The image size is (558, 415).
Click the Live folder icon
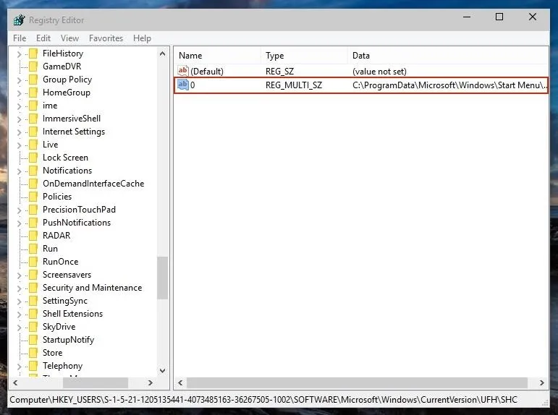33,145
